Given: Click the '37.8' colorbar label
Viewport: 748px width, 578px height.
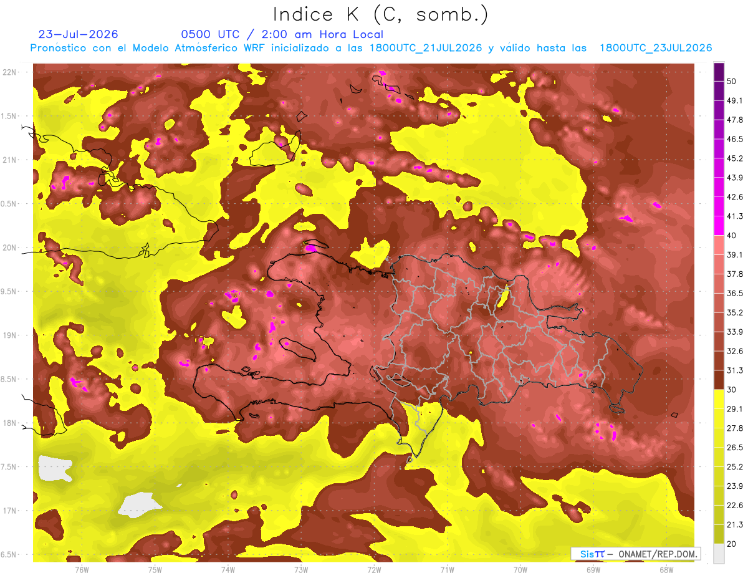Looking at the screenshot, I should coord(734,274).
